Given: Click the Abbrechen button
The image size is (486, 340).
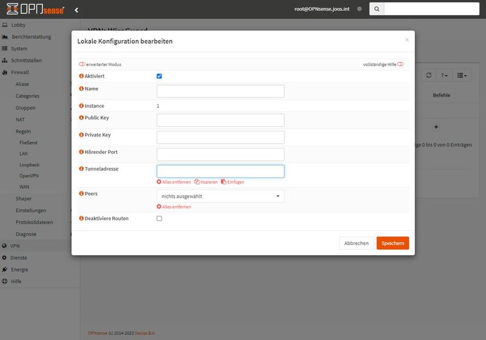Looking at the screenshot, I should [357, 243].
